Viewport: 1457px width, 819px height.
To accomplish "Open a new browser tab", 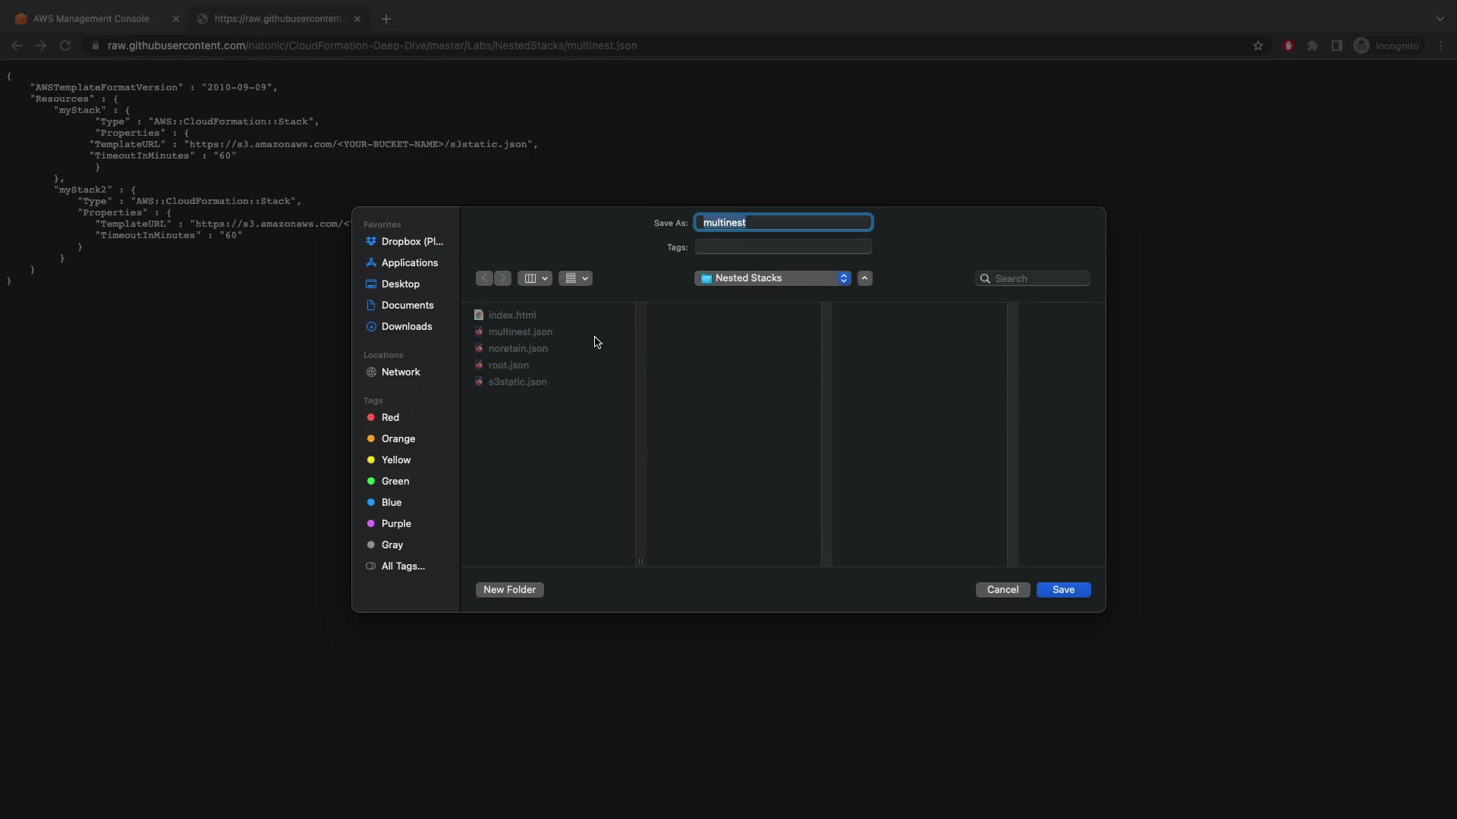I will click(x=386, y=18).
